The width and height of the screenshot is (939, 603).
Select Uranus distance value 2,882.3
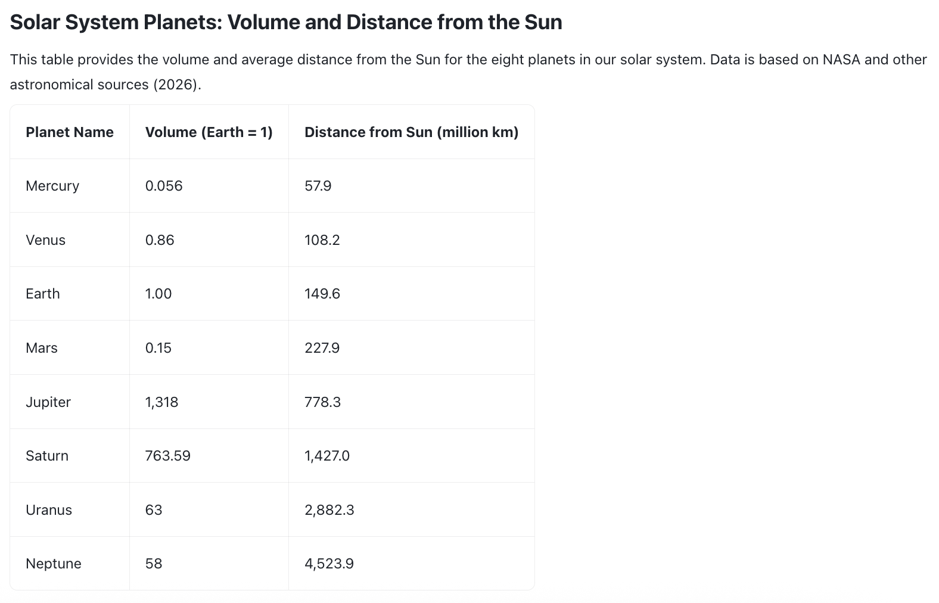(329, 510)
